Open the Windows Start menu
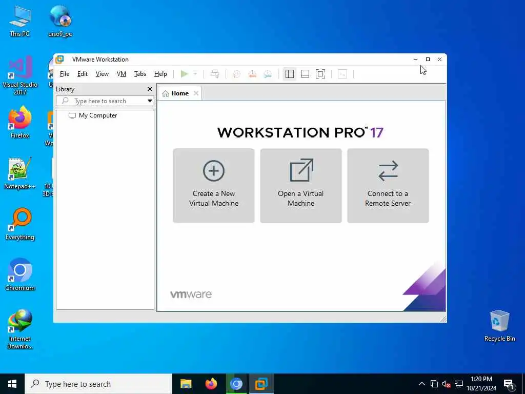Viewport: 525px width, 394px height. coord(12,384)
